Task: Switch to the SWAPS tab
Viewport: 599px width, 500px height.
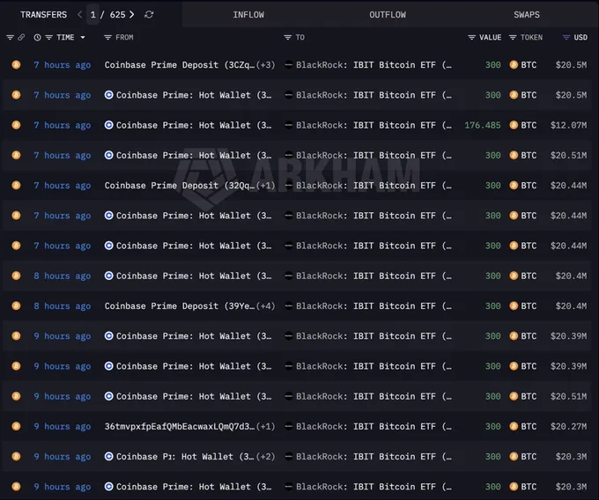Action: point(527,14)
